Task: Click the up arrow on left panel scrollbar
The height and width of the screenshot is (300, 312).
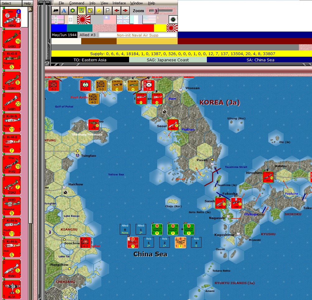Action: point(30,9)
